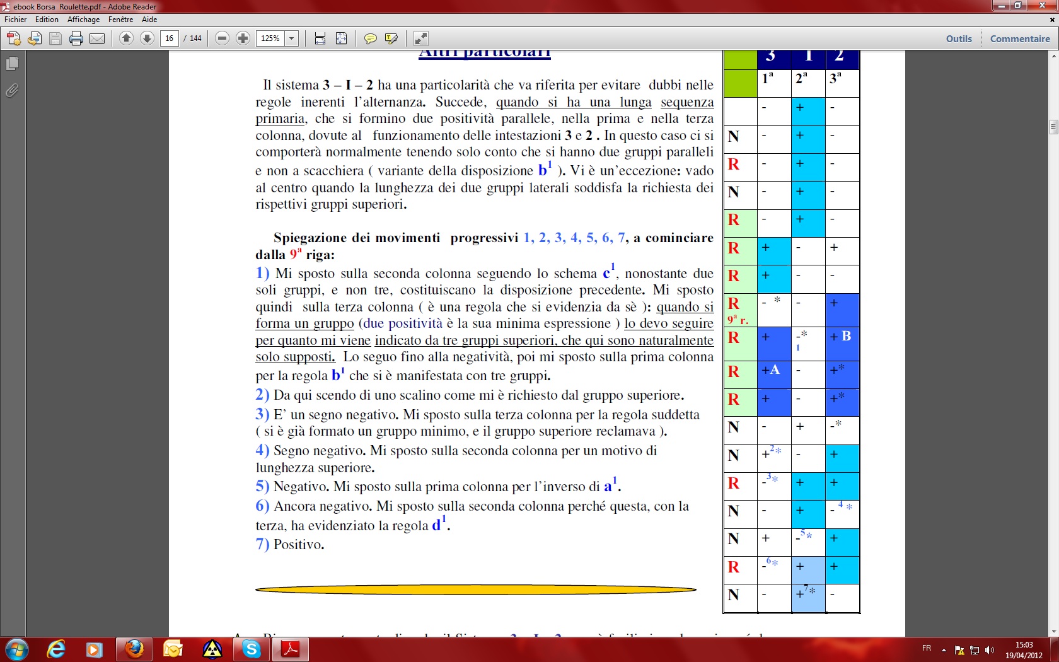The height and width of the screenshot is (662, 1059).
Task: Open the zoom percentage dropdown
Action: [x=291, y=38]
